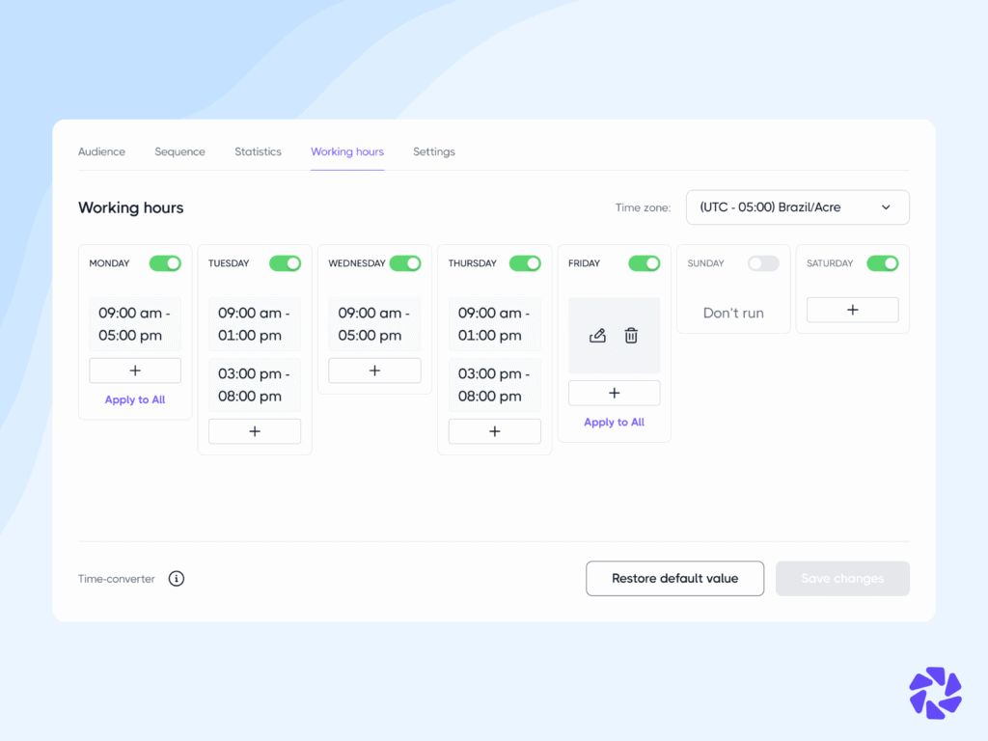Add a second interval to Wednesday
The image size is (988, 741).
[x=374, y=370]
